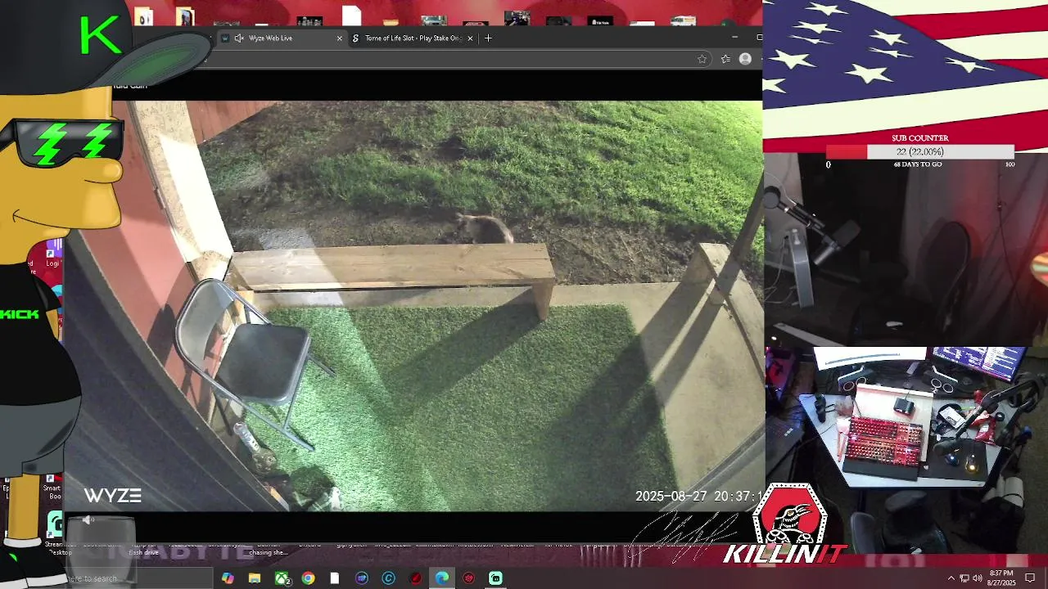Close the Wyze Web Live tab

tap(339, 38)
